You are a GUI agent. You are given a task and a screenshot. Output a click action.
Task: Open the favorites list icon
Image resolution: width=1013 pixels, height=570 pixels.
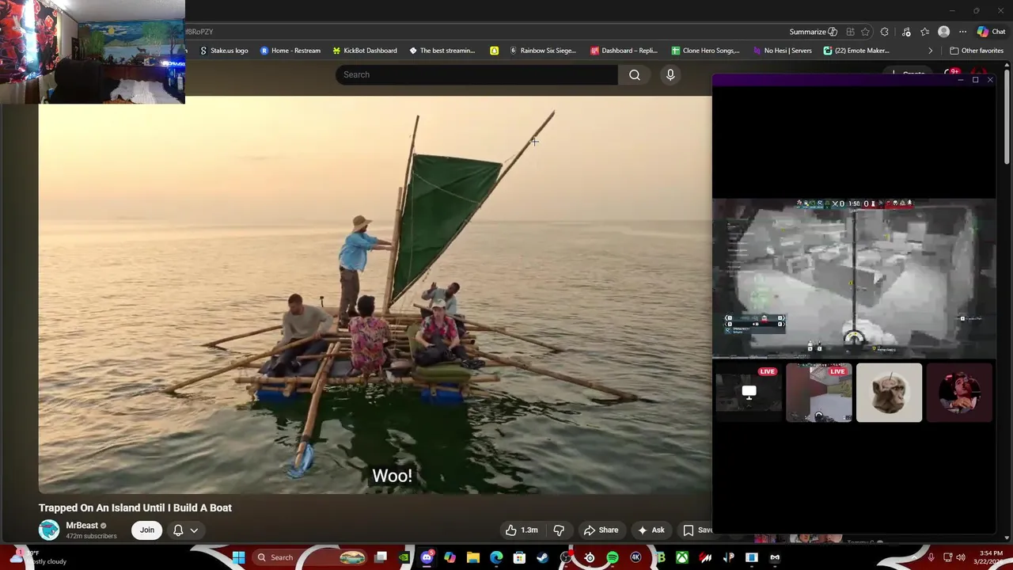(x=924, y=32)
